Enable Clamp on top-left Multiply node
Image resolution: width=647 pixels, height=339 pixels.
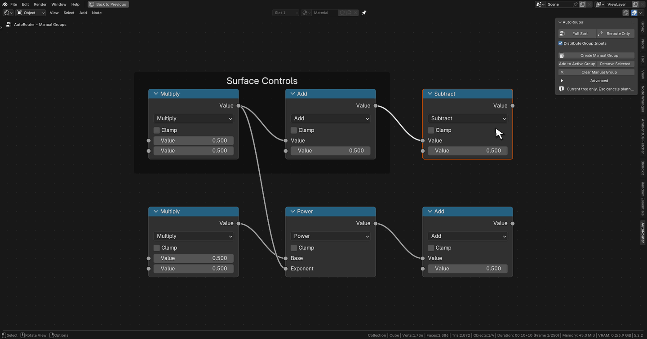(157, 130)
